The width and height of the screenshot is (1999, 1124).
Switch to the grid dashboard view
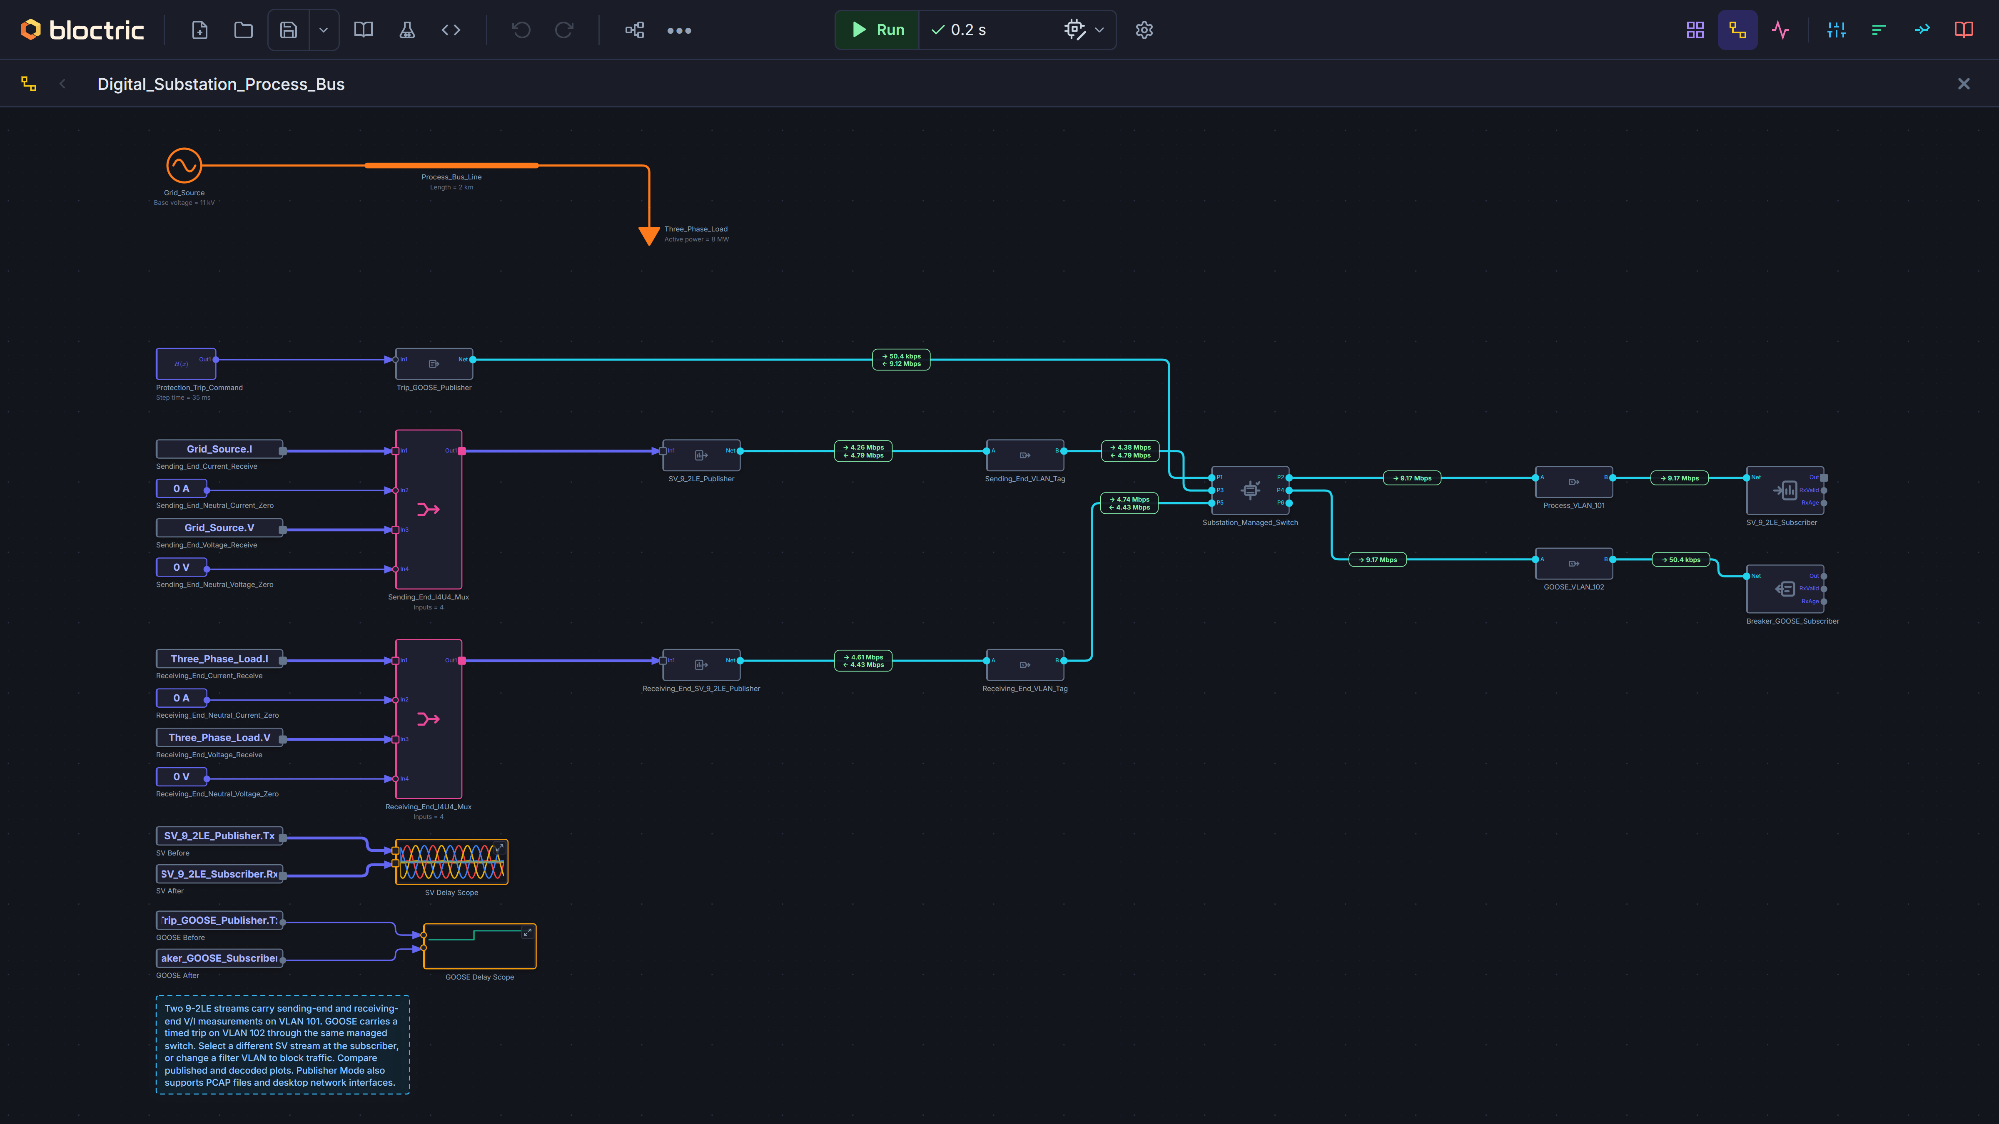click(1695, 30)
